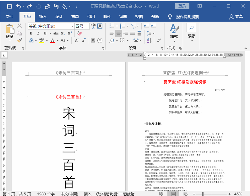
Task: Open the ribbon display options icon
Action: [x=200, y=6]
